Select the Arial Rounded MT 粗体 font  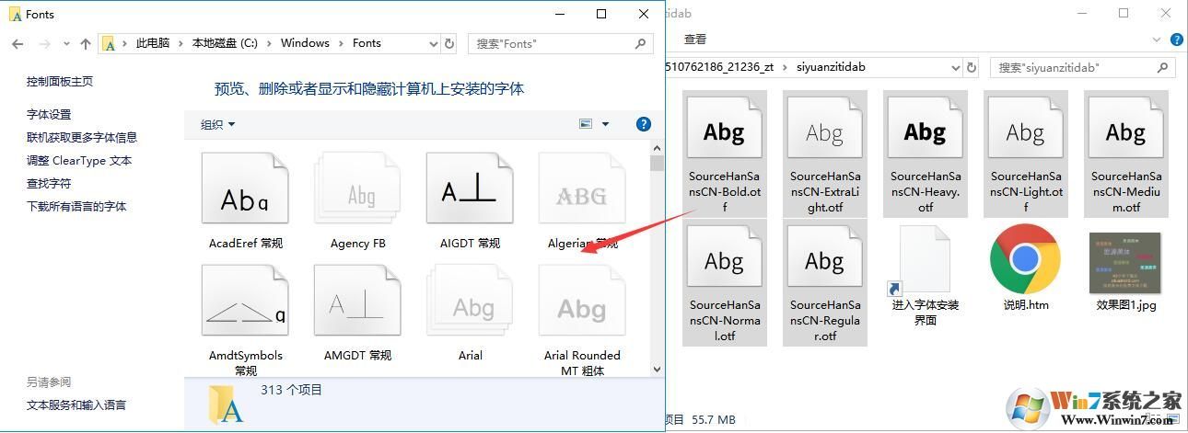tap(582, 301)
